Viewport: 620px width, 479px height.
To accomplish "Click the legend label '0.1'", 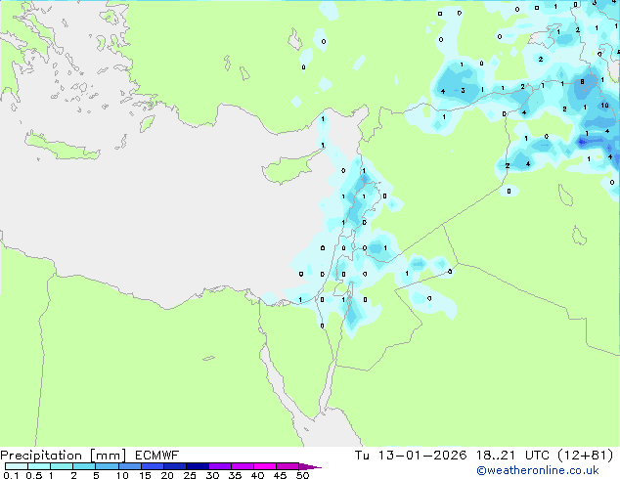I will pyautogui.click(x=11, y=475).
